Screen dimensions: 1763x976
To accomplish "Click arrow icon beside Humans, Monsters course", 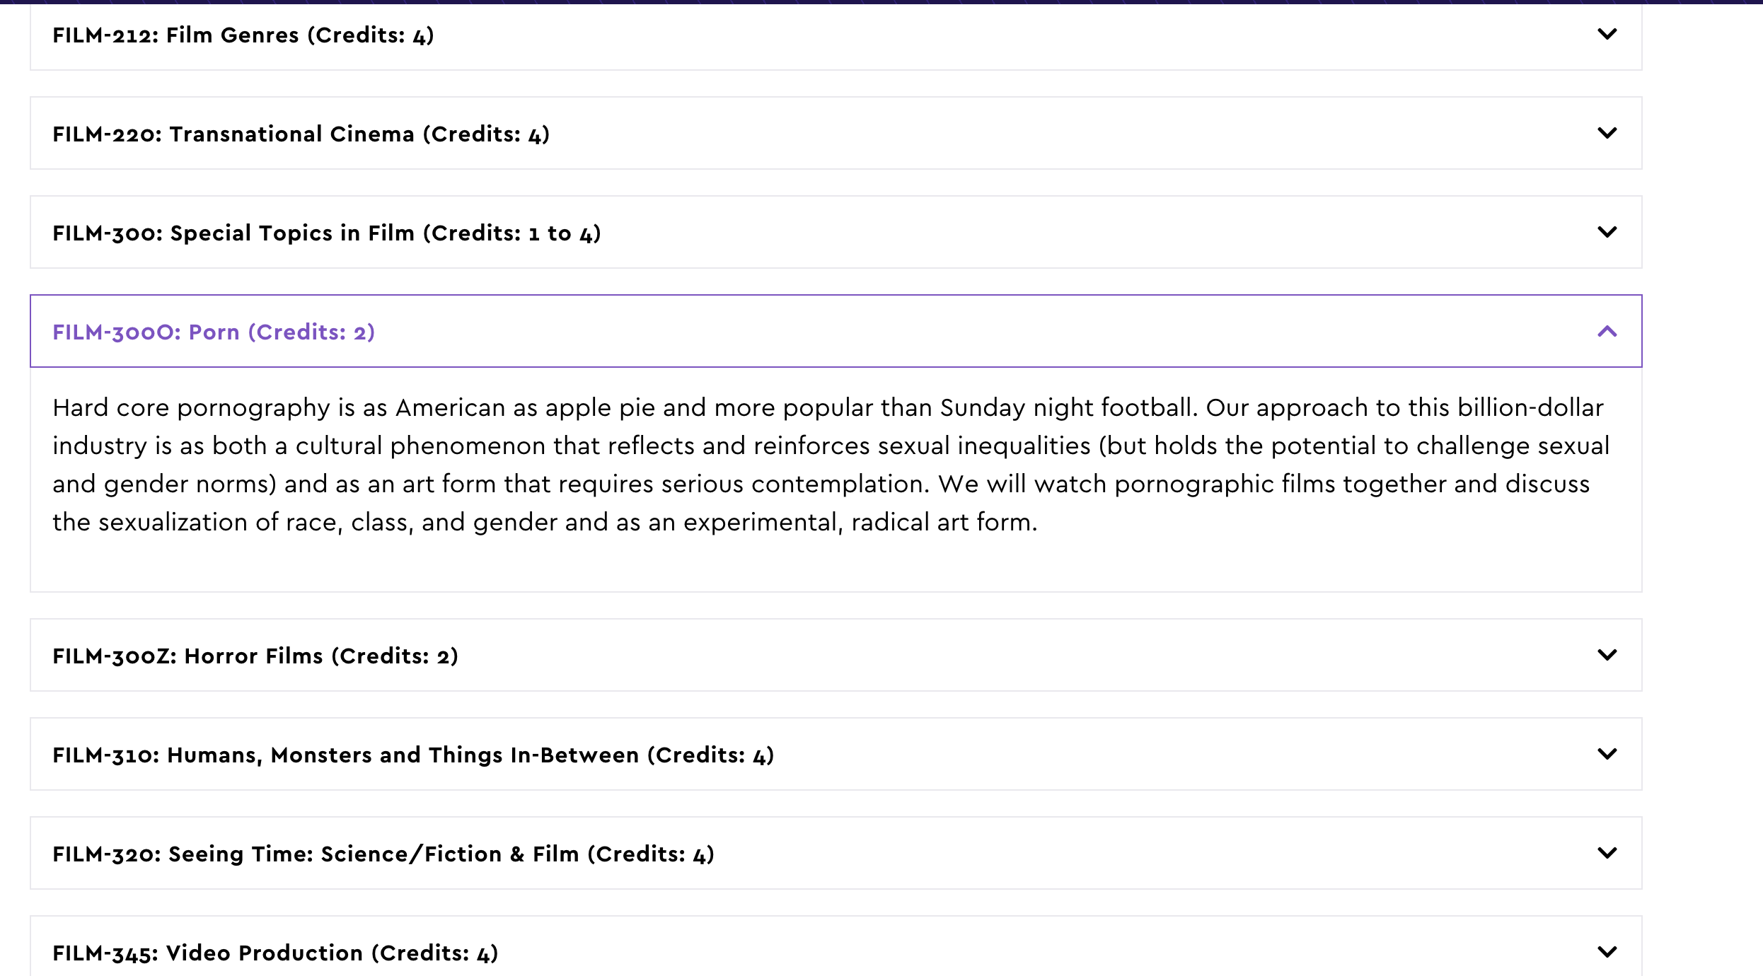I will click(1607, 754).
